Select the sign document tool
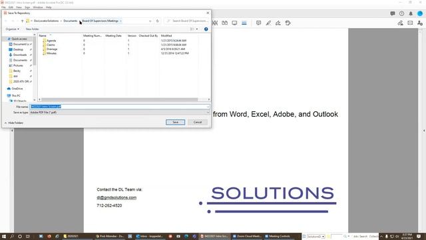This screenshot has width=426, height=240. (278, 23)
